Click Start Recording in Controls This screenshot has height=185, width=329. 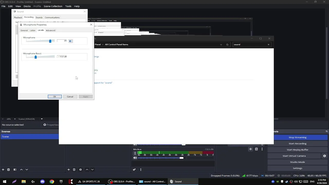tap(297, 144)
